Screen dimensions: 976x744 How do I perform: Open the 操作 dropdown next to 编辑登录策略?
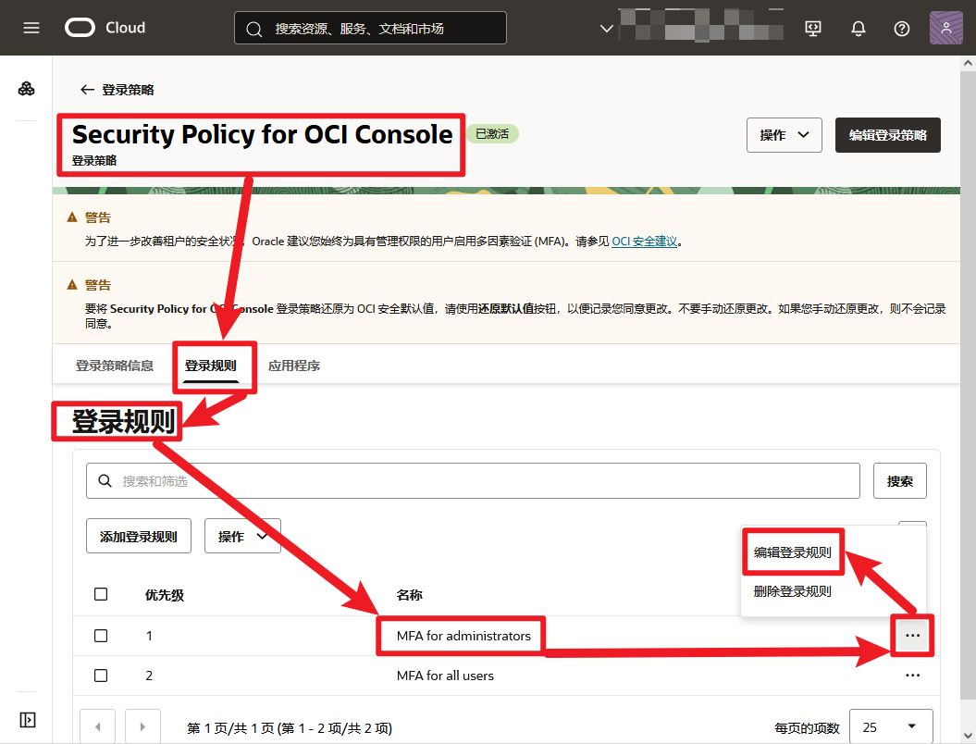(x=785, y=135)
